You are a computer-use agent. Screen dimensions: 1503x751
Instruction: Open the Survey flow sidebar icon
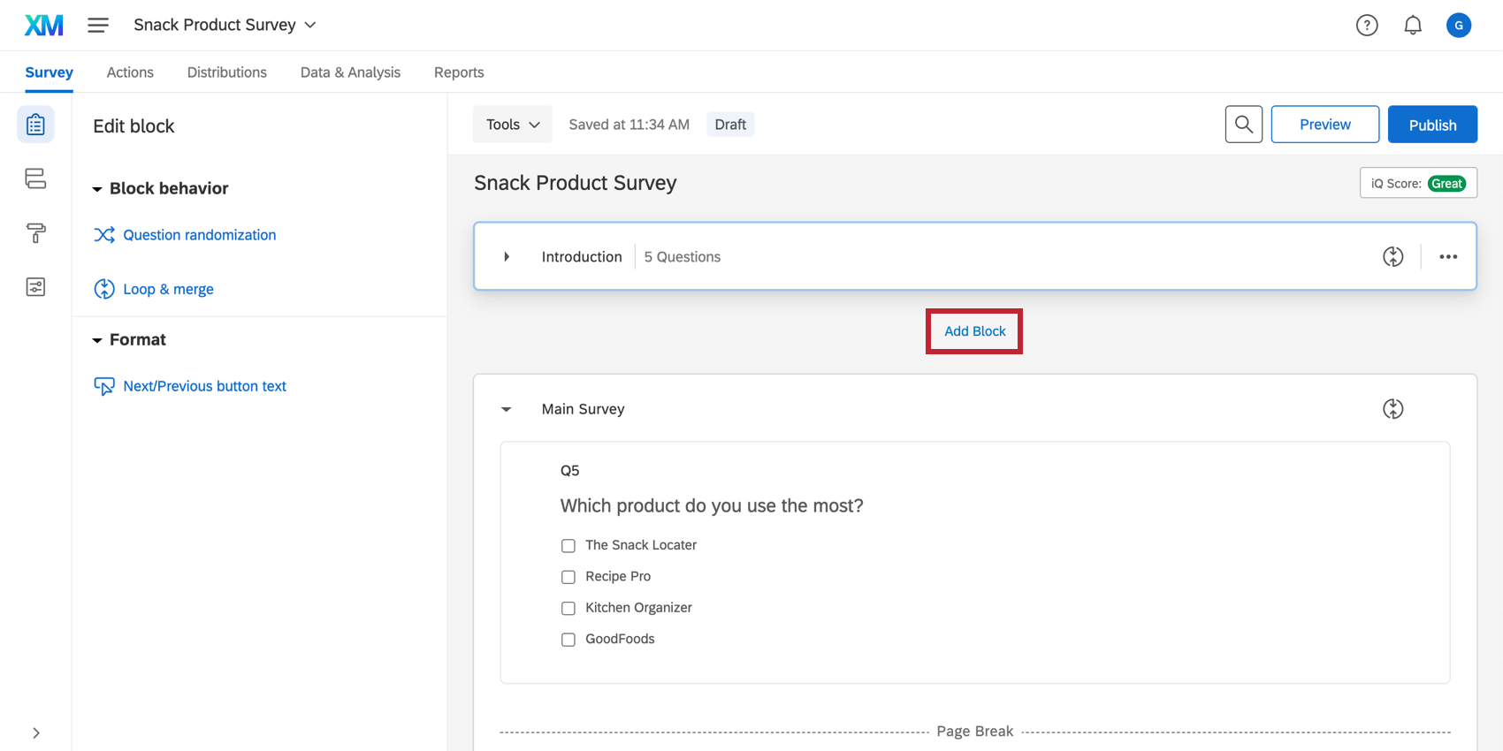[x=35, y=178]
